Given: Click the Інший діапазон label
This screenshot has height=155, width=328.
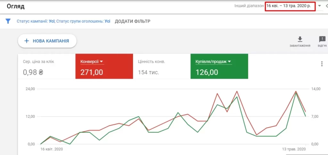Looking at the screenshot, I should click(x=249, y=6).
